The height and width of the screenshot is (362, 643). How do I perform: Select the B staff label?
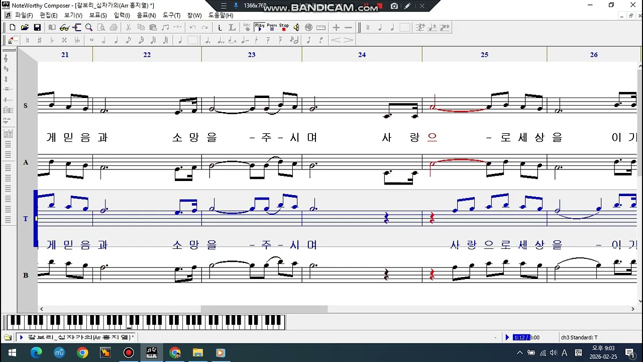pyautogui.click(x=26, y=276)
